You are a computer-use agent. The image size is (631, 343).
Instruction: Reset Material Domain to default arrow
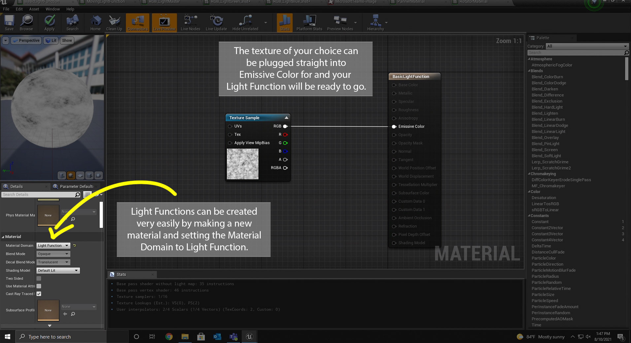pos(75,246)
